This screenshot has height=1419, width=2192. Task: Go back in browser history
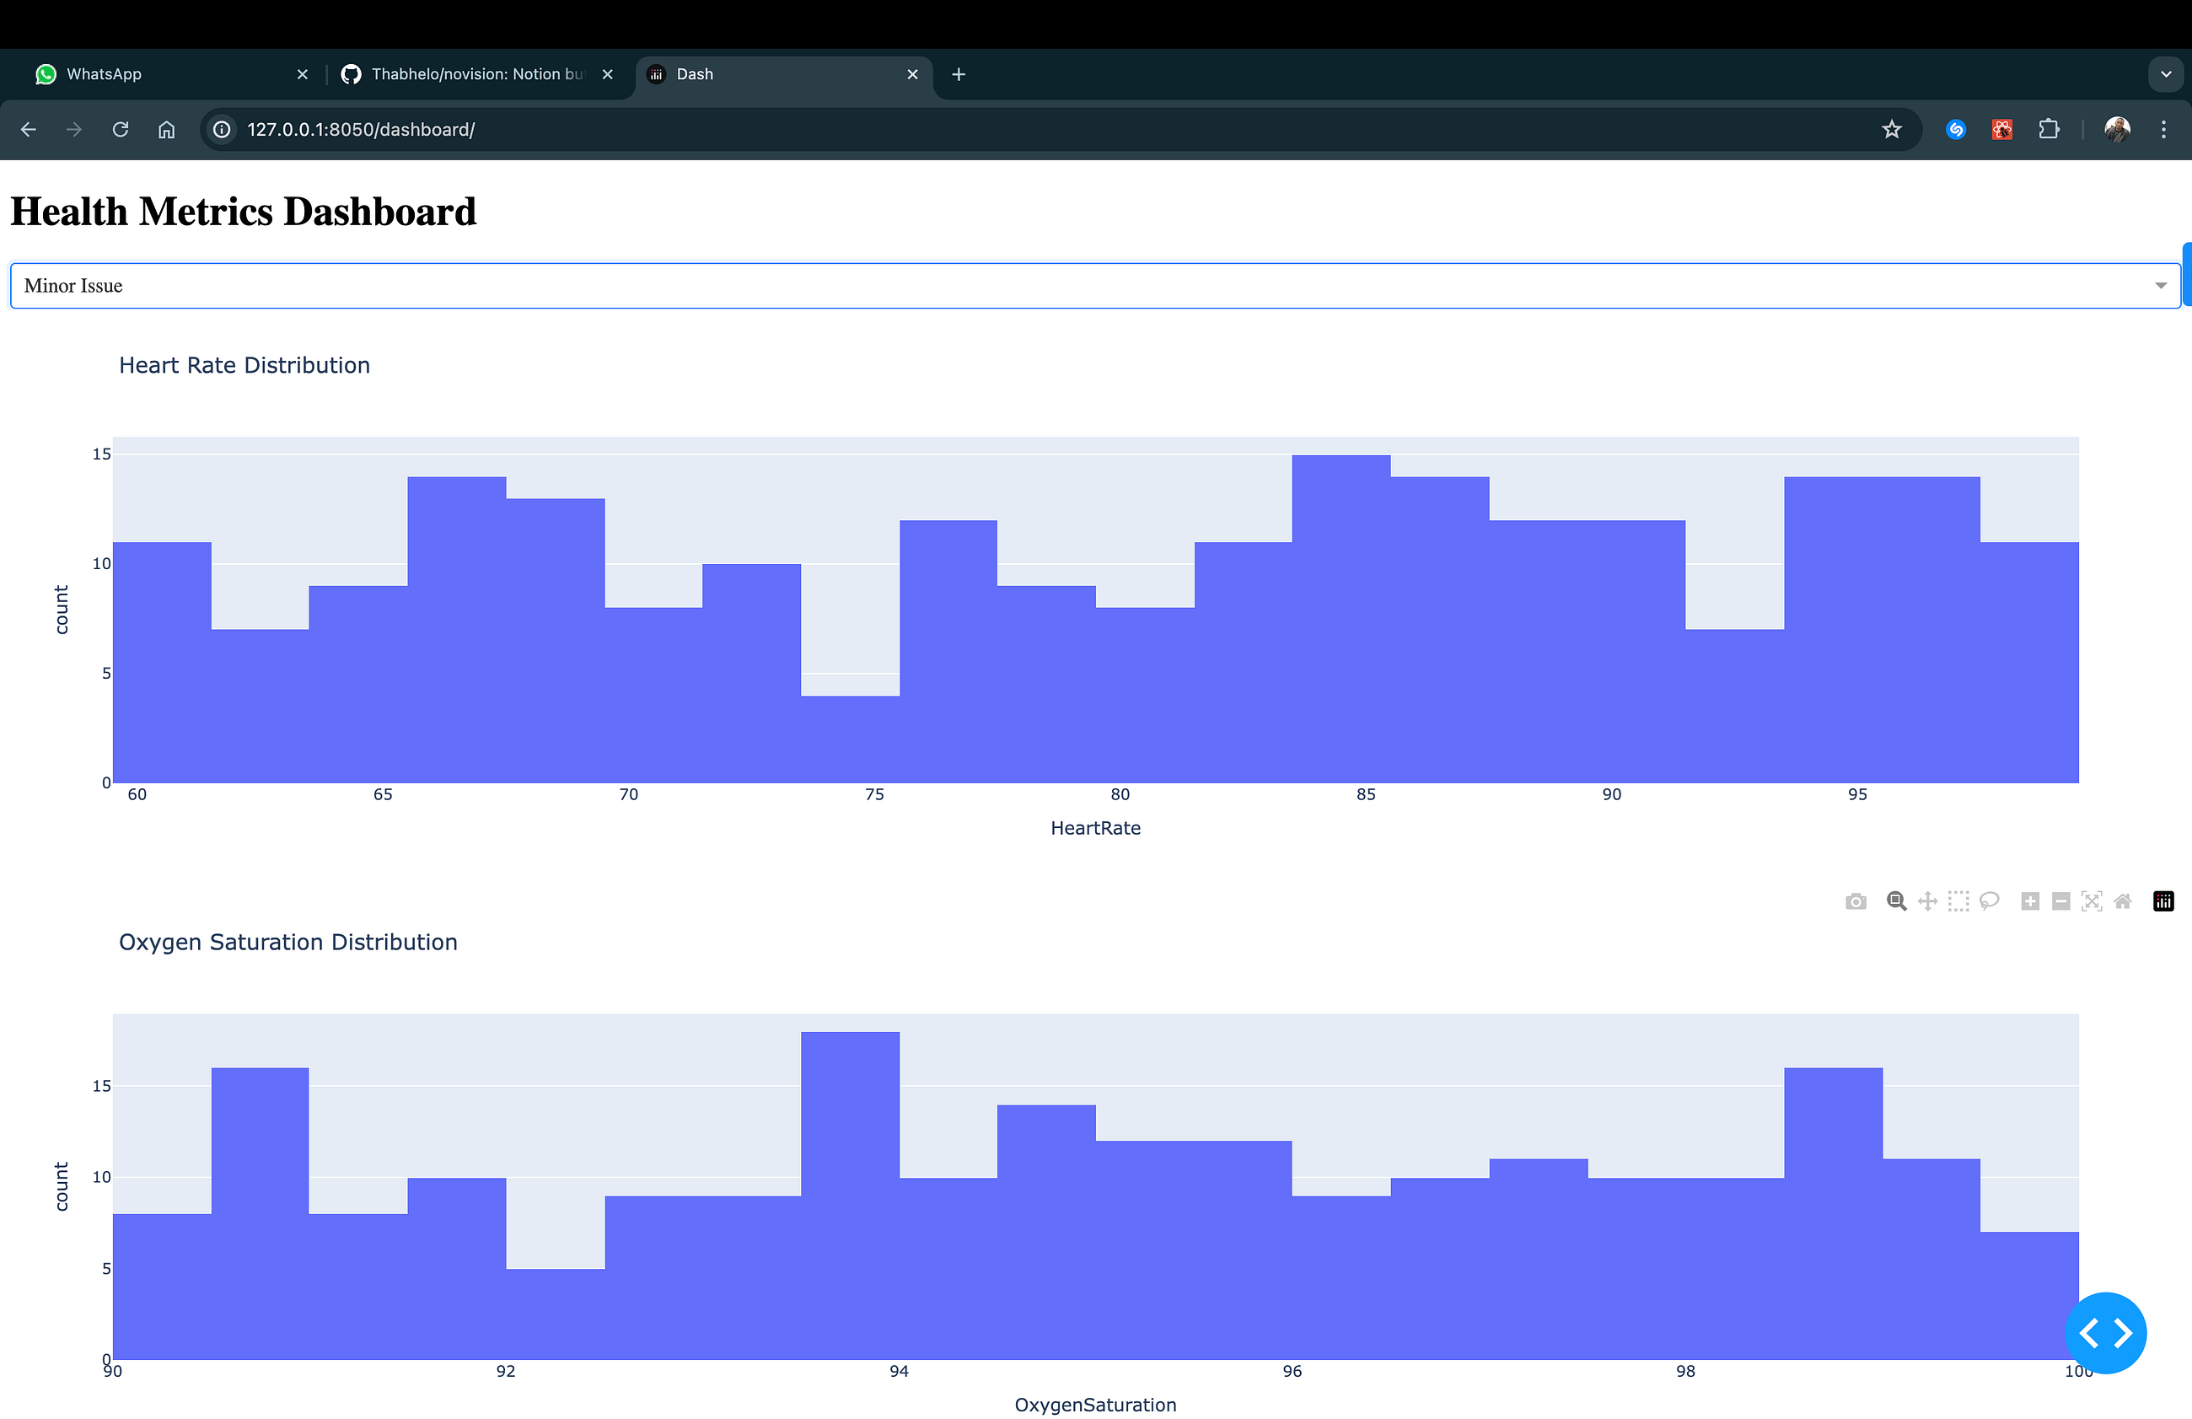click(x=29, y=130)
